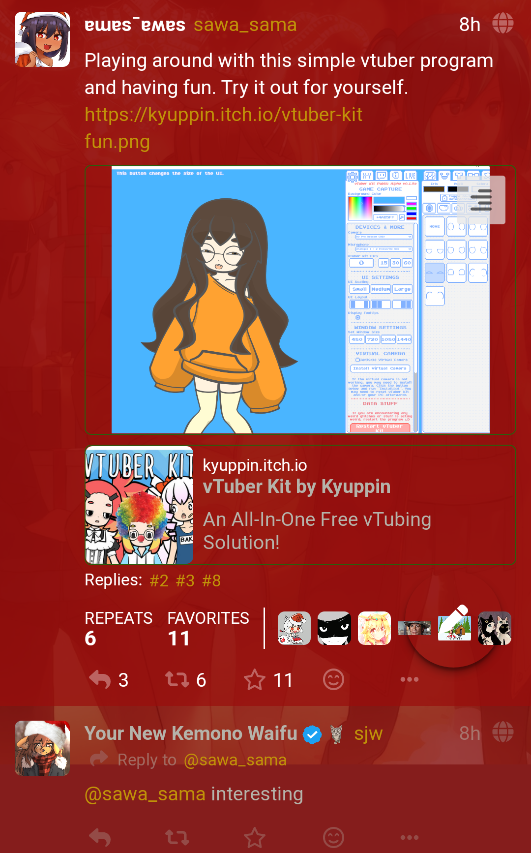The height and width of the screenshot is (853, 531).
Task: Open more options on sjw's reply
Action: tap(410, 837)
